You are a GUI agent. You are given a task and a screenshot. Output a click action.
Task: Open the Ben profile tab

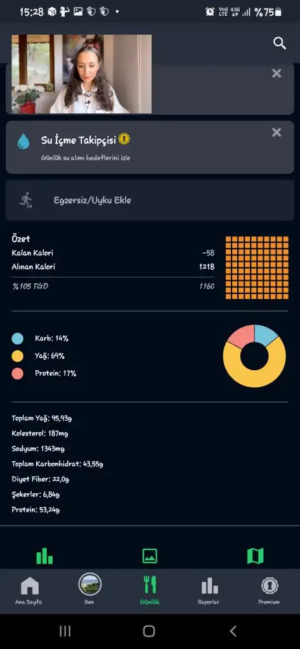89,589
